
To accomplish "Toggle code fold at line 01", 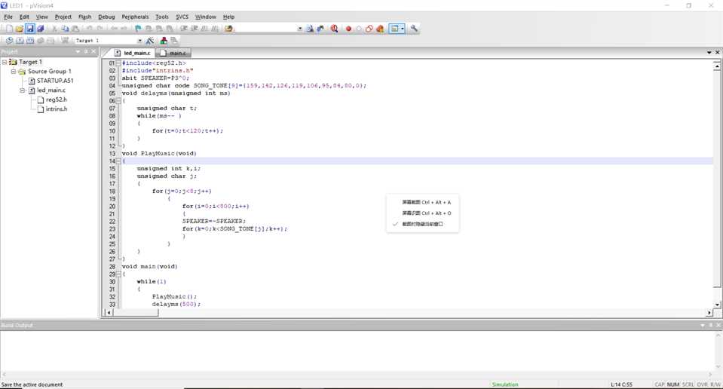I will pyautogui.click(x=118, y=63).
